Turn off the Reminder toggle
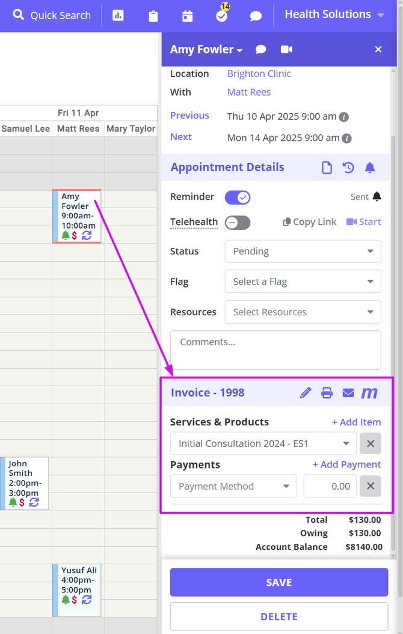Screen dimensions: 403x634 (238, 197)
